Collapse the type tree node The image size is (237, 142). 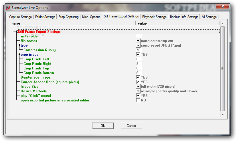pyautogui.click(x=19, y=45)
